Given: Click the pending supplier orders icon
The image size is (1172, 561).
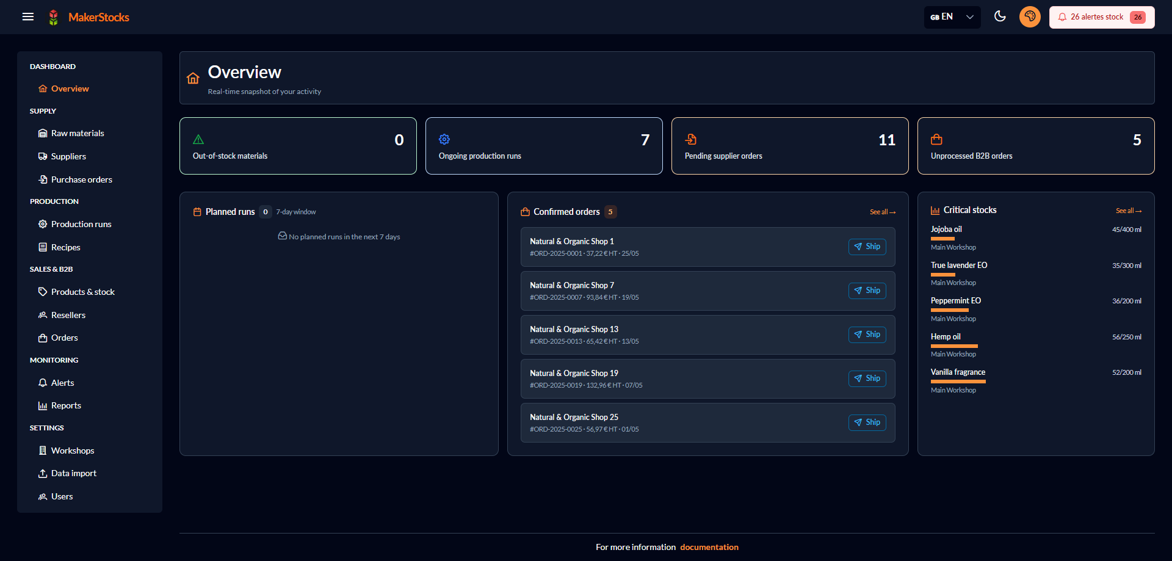Looking at the screenshot, I should tap(690, 139).
